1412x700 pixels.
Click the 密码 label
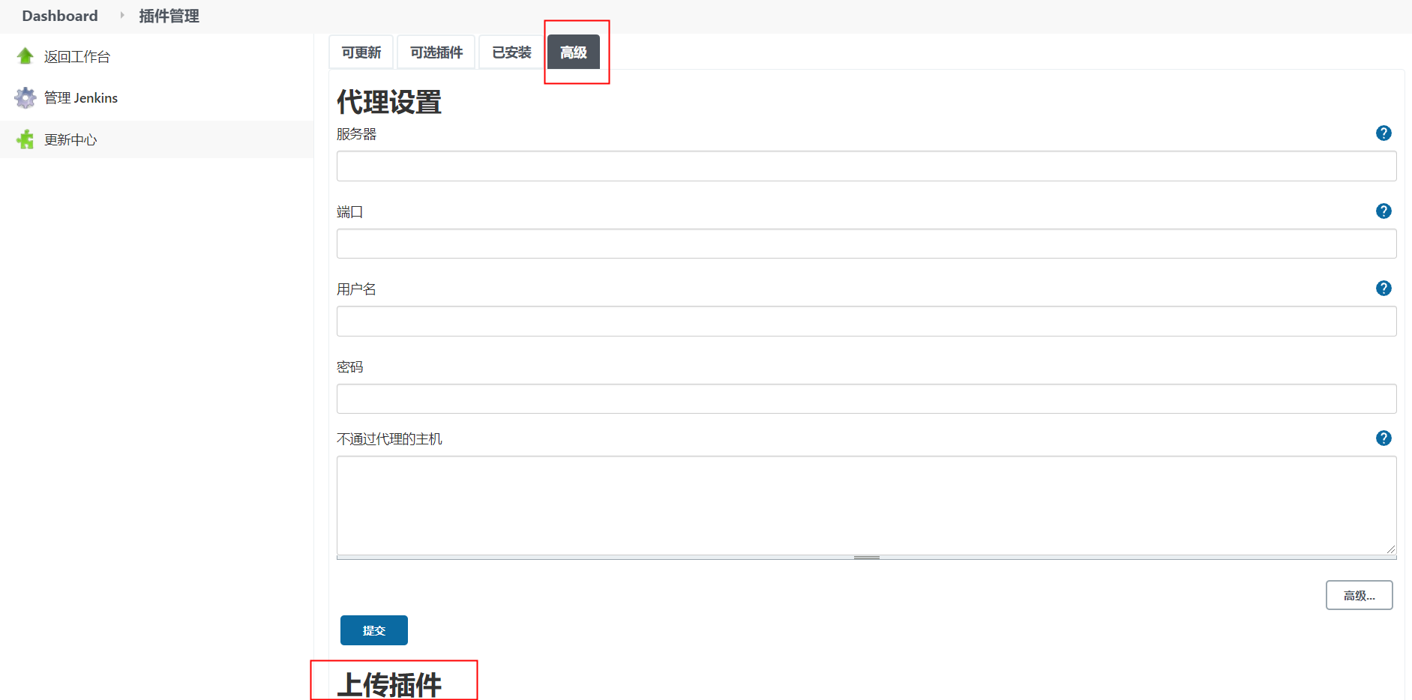(x=349, y=367)
